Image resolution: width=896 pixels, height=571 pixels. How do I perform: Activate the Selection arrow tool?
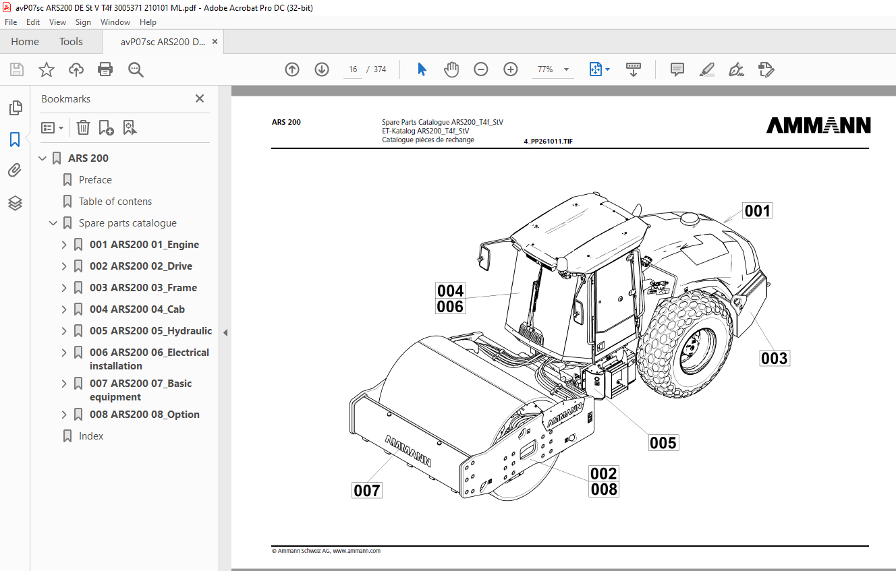point(422,69)
